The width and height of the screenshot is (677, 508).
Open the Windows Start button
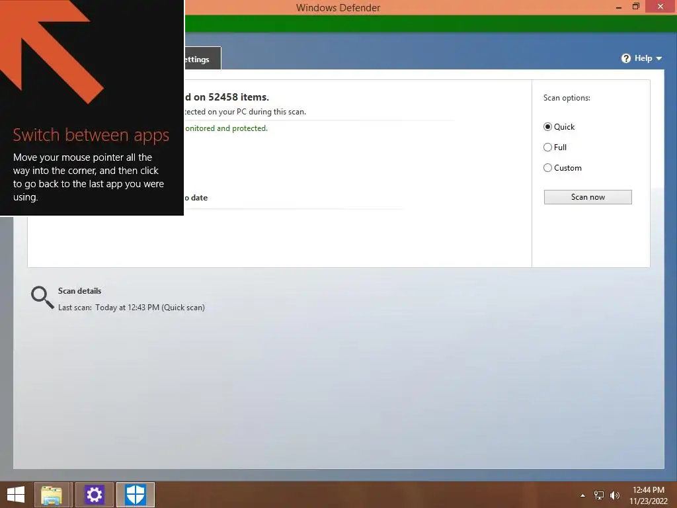pyautogui.click(x=16, y=495)
